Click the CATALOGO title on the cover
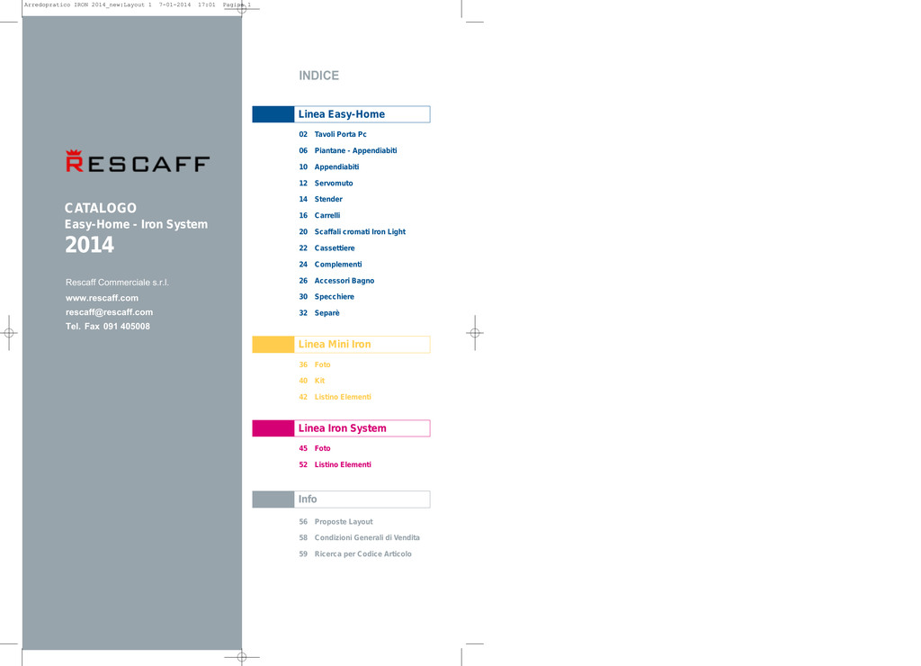 [x=101, y=208]
